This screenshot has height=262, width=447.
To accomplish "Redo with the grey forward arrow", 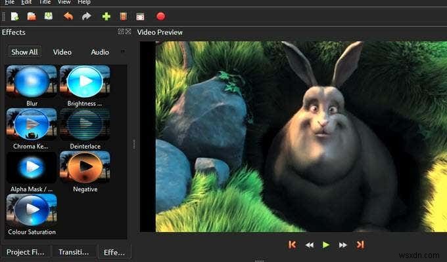I will 86,16.
